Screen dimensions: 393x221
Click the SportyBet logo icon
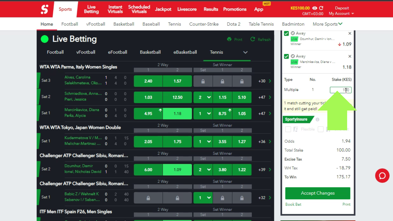pyautogui.click(x=44, y=9)
